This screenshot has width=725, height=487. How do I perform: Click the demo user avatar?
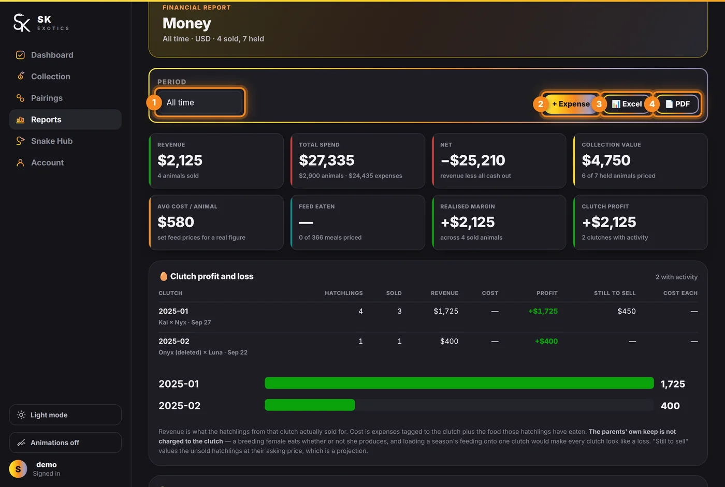coord(18,469)
